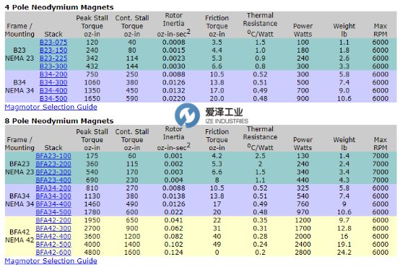Select the 'BFA23 NEMA 23' frame cell
The height and width of the screenshot is (267, 400).
coord(19,168)
